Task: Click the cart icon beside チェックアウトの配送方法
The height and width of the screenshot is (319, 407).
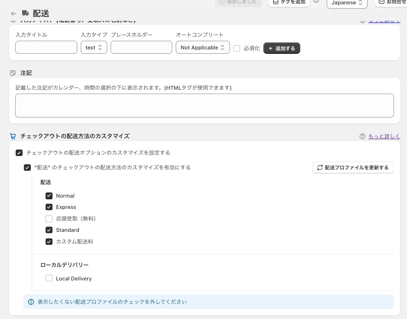Action: [13, 137]
